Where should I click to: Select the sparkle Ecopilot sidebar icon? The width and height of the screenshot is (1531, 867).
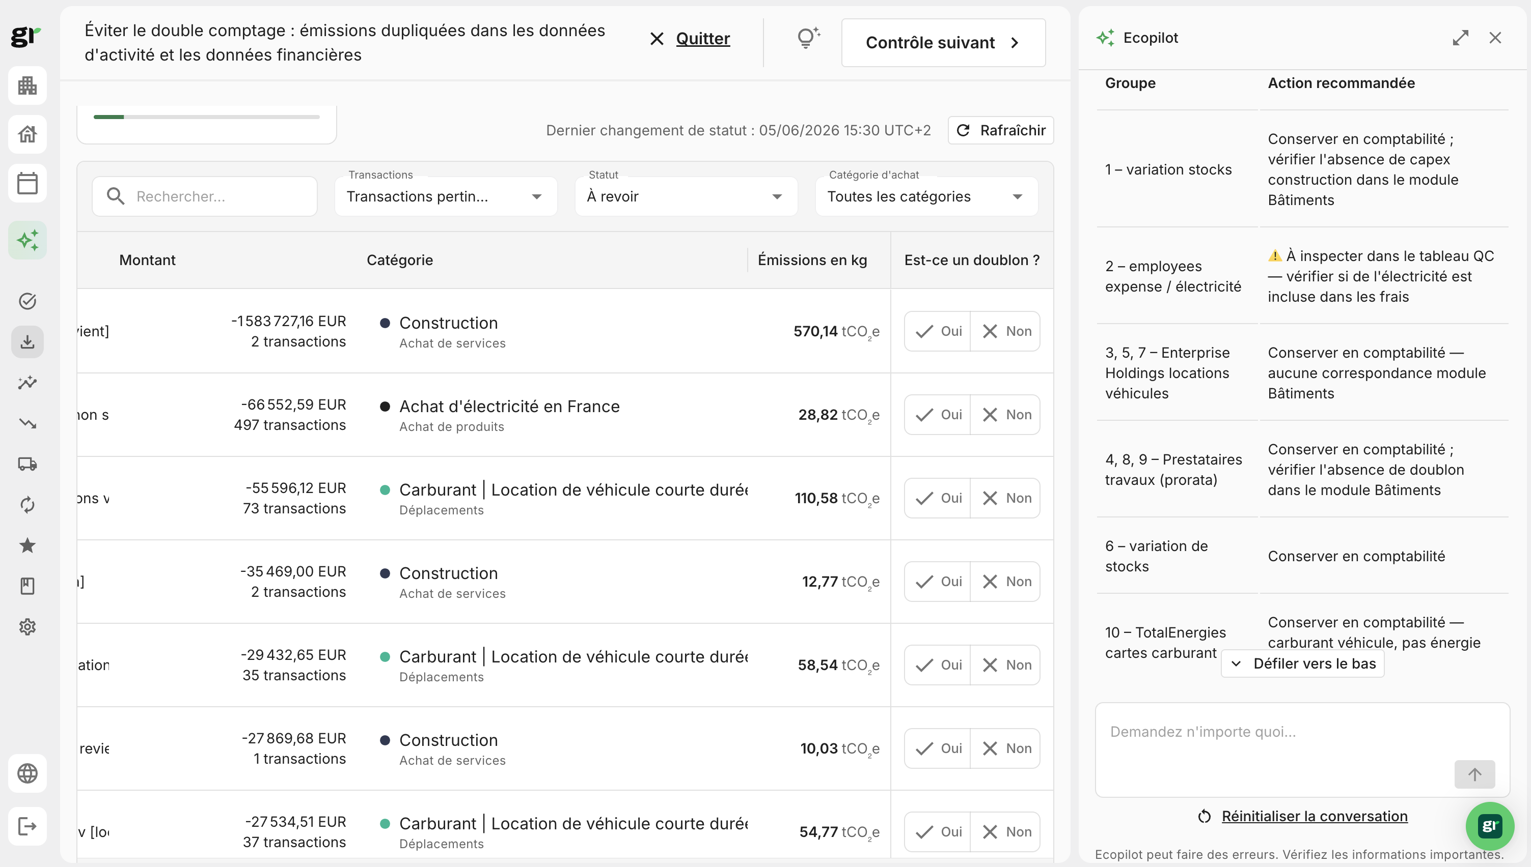pos(28,241)
